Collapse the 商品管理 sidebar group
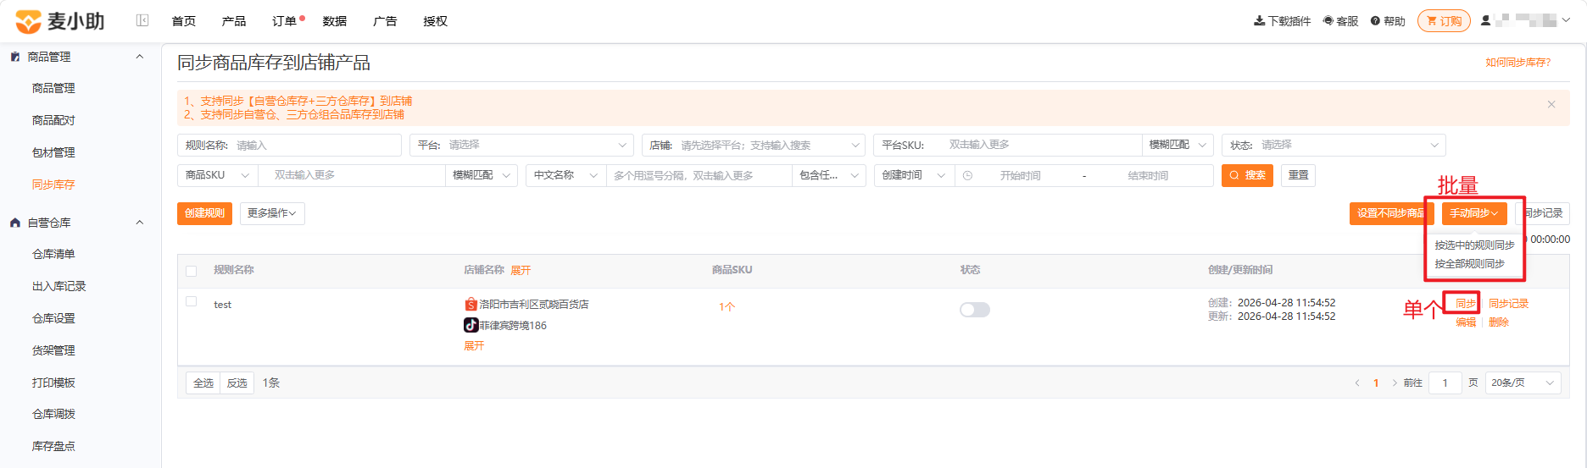Viewport: 1587px width, 468px height. pyautogui.click(x=140, y=57)
